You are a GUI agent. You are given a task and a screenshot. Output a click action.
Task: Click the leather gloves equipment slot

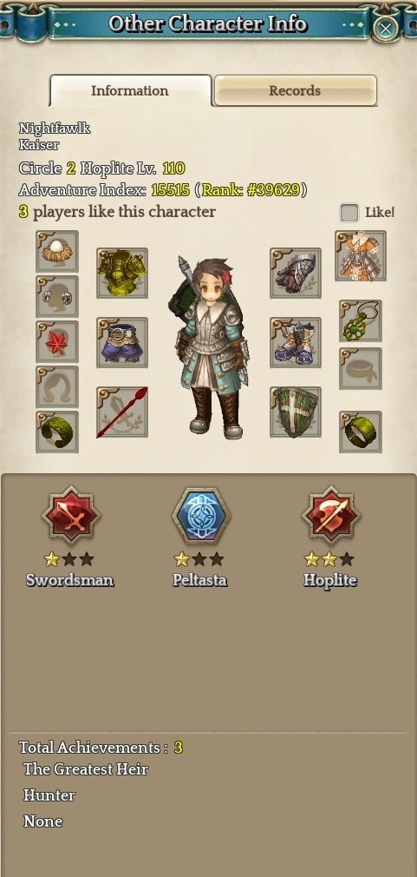coord(296,273)
